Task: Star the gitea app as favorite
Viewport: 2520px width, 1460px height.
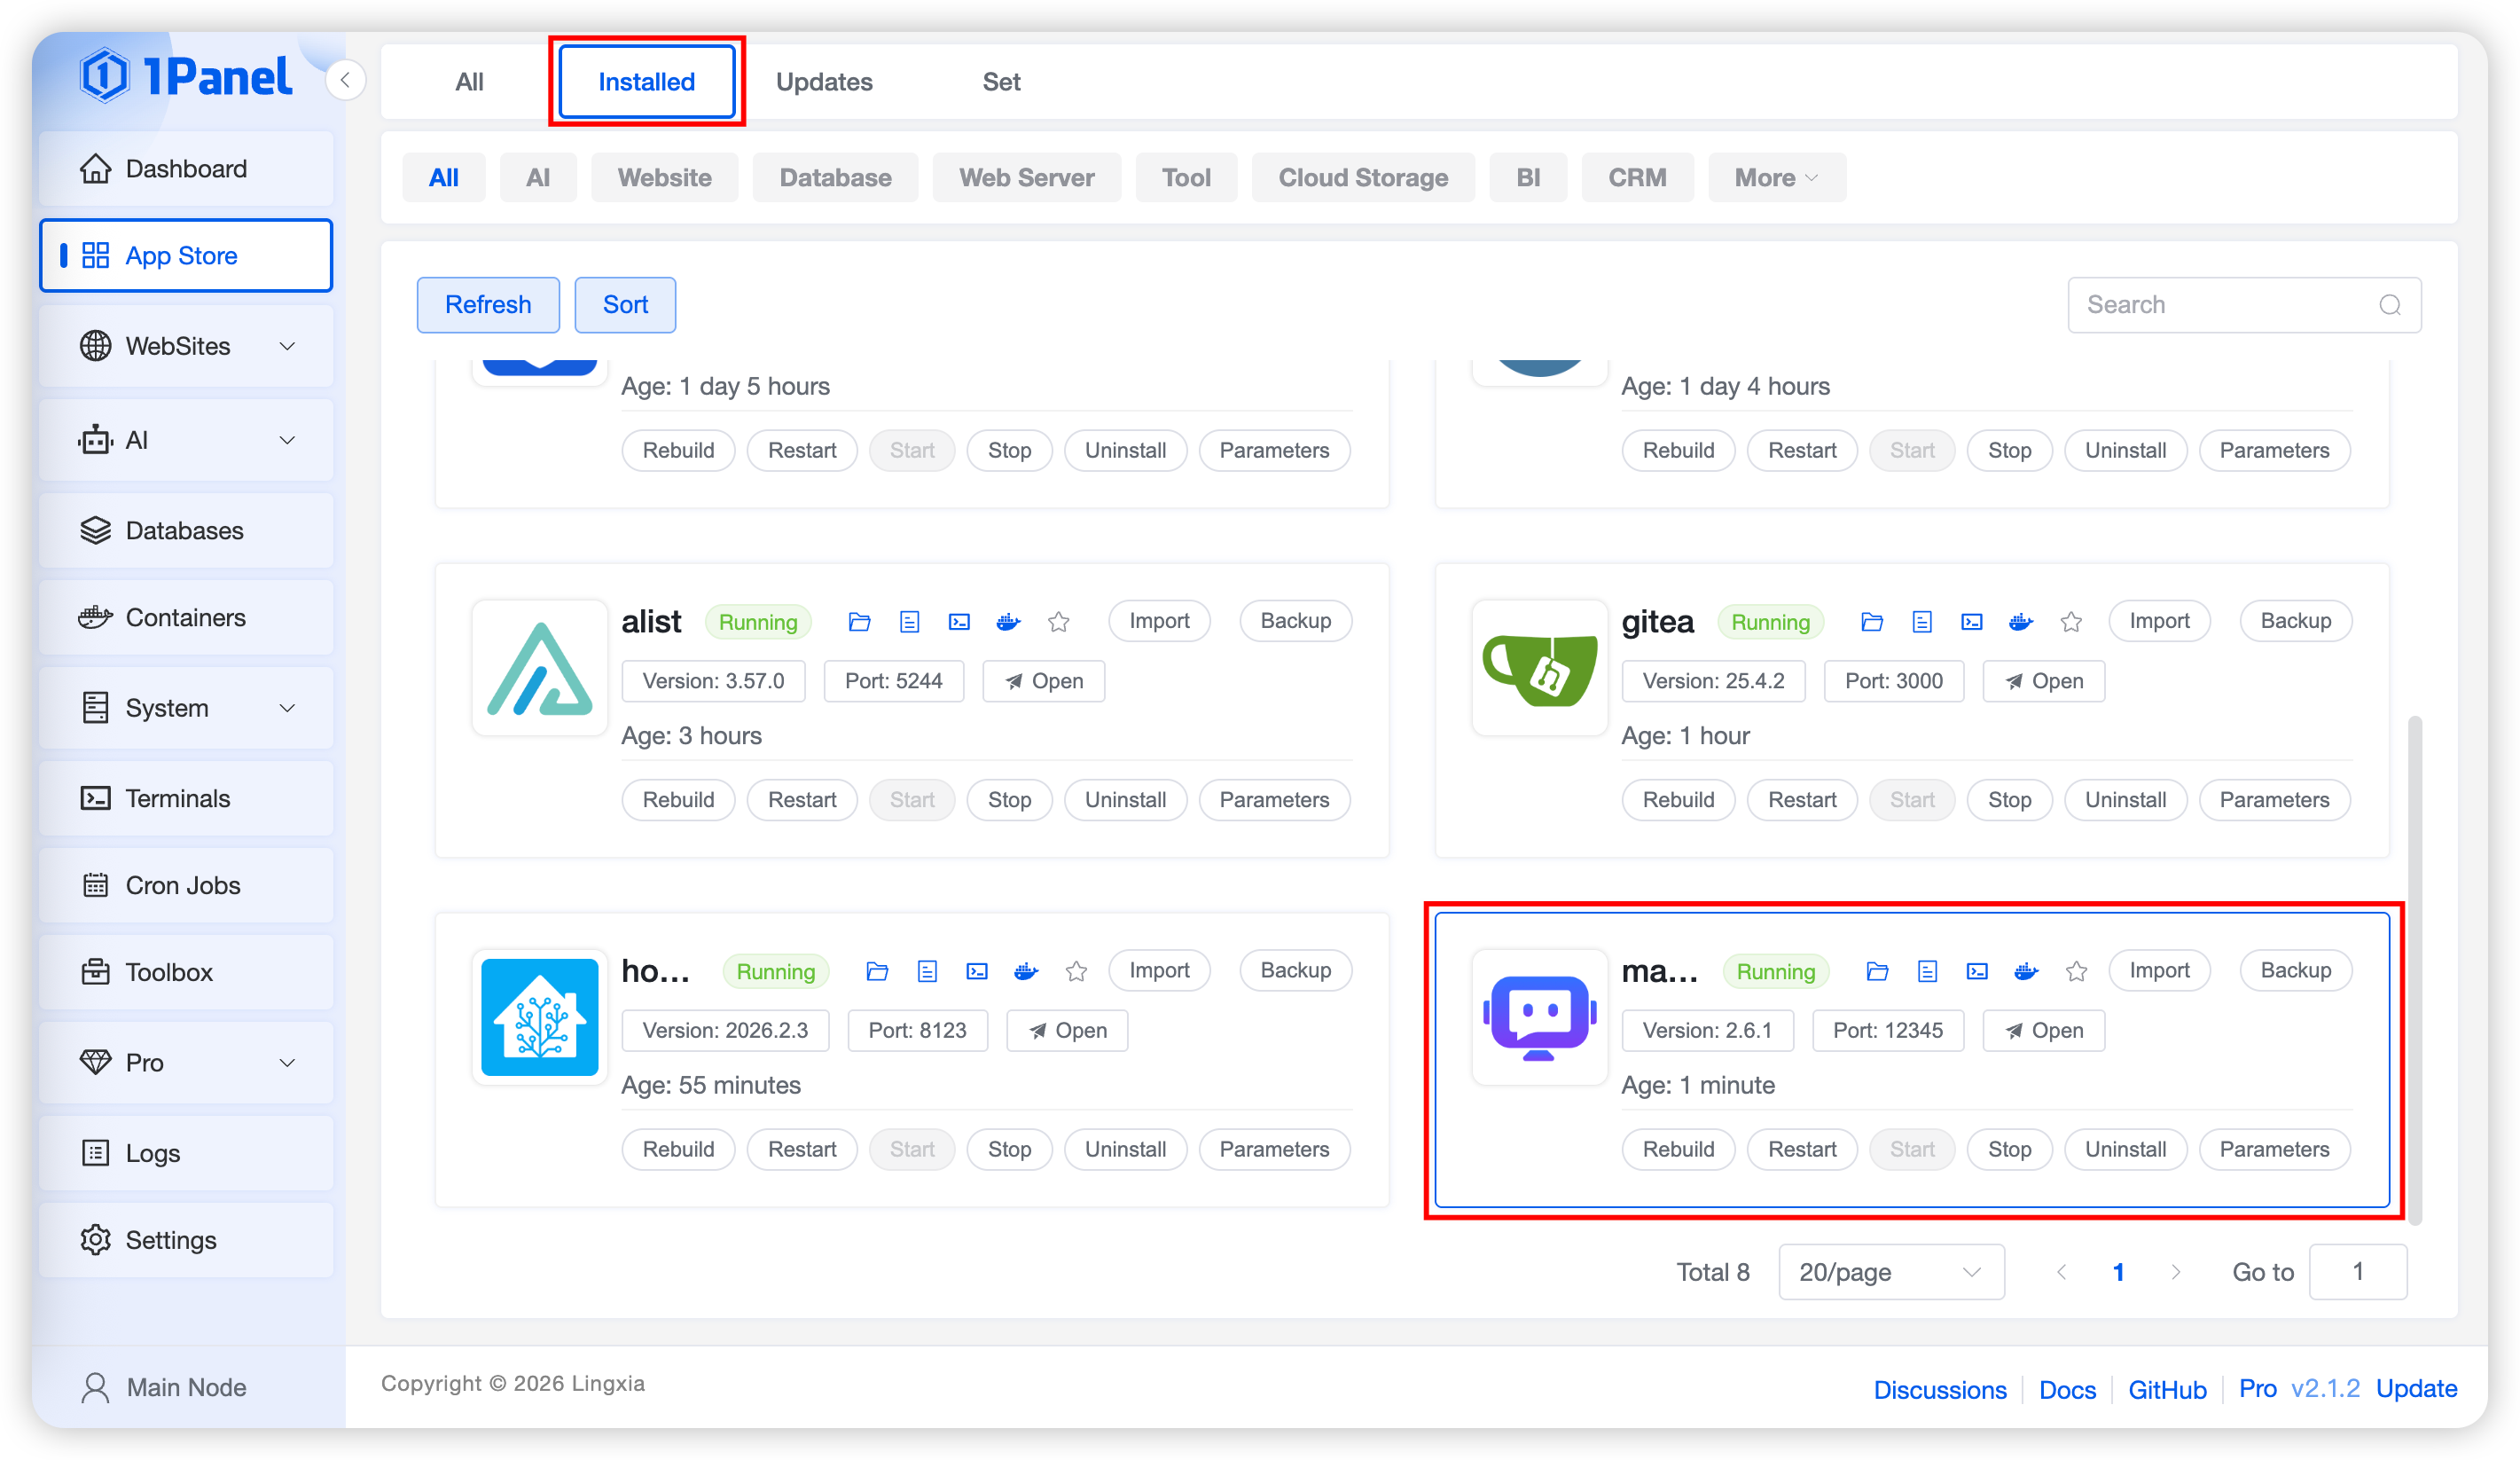Action: (2071, 622)
